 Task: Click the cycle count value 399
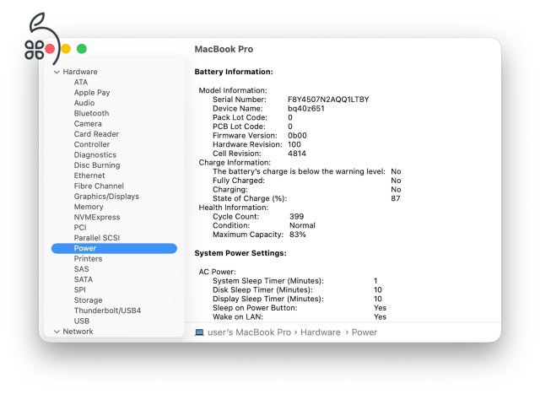click(x=296, y=216)
